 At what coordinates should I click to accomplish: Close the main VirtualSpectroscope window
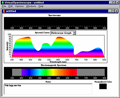click(x=117, y=3)
